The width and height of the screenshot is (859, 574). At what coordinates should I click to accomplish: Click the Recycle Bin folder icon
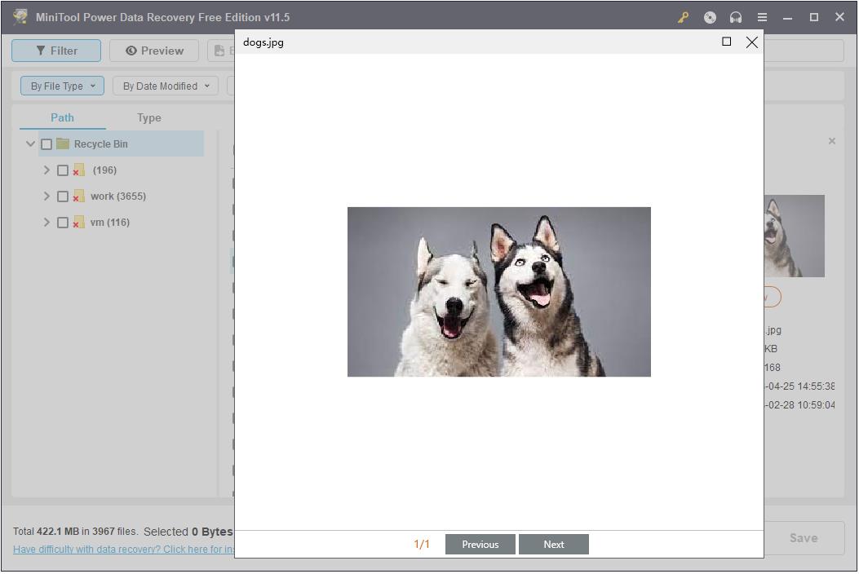coord(63,144)
